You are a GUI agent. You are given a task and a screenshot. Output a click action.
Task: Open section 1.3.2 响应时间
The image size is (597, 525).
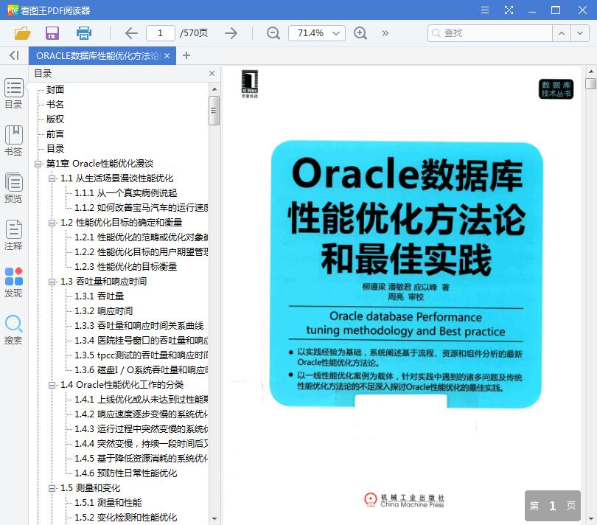click(104, 311)
